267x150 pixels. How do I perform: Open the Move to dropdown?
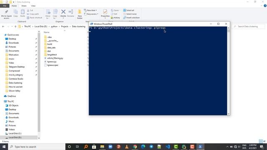click(48, 14)
